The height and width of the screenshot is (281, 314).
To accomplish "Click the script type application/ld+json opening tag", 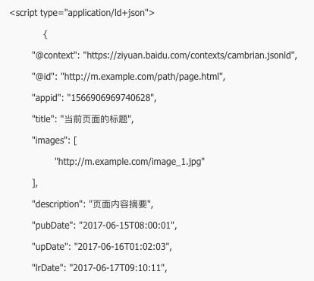I will tap(82, 13).
